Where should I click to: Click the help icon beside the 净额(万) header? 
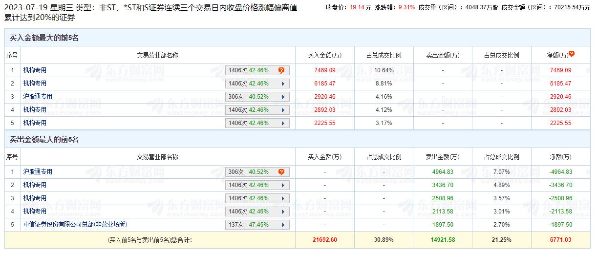(572, 54)
